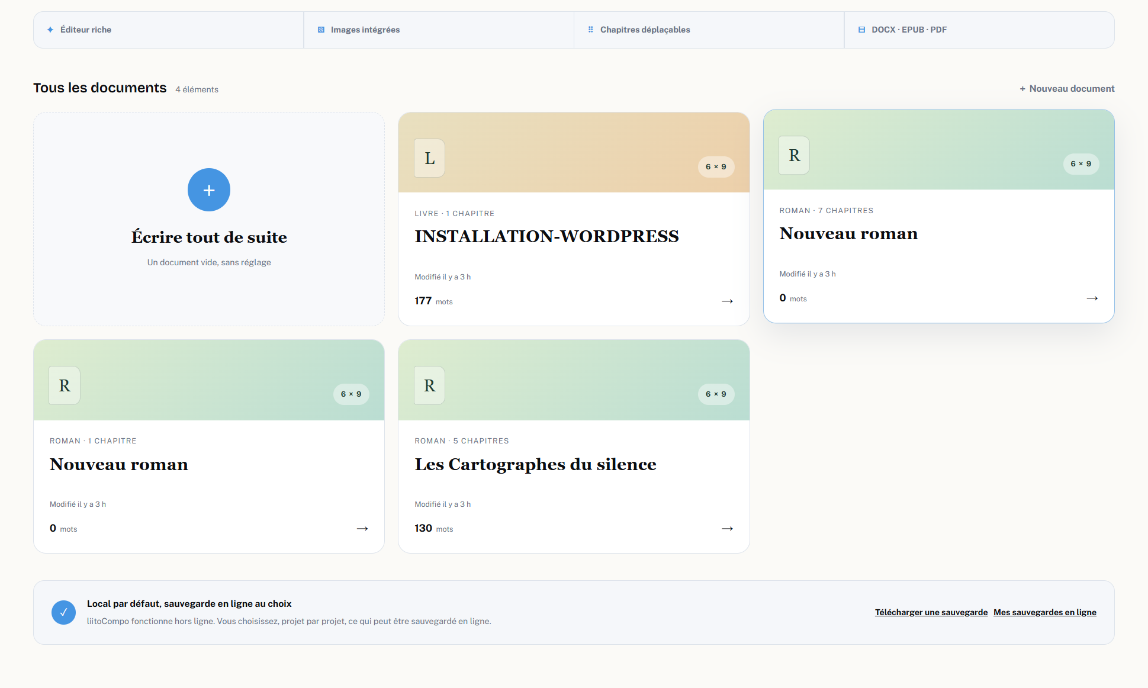
Task: Click the grip icon beside Chapitres déplaçables
Action: [590, 30]
